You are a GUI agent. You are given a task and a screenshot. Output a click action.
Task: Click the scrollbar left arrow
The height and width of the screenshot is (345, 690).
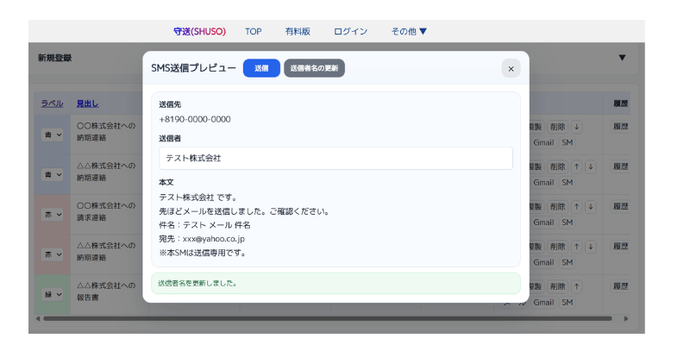(37, 318)
